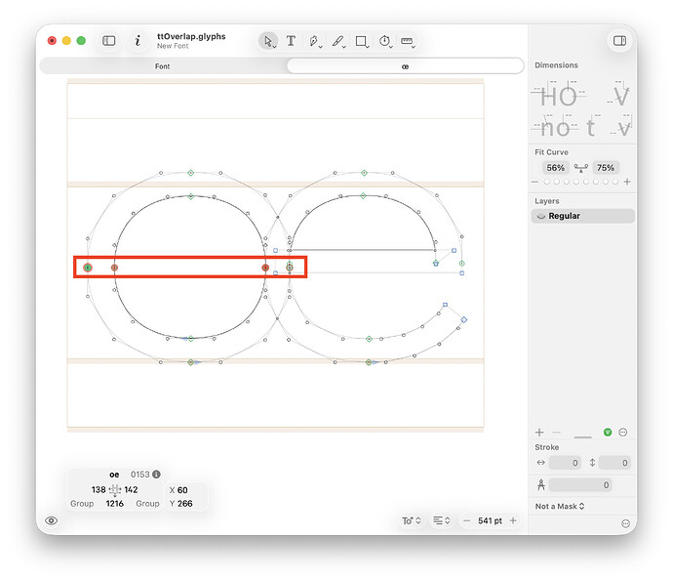Add a new layer with plus button

coord(539,433)
